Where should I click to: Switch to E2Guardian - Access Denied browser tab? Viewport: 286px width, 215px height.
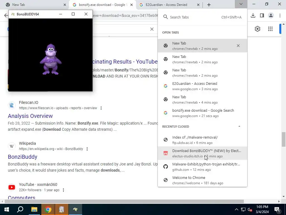[169, 5]
